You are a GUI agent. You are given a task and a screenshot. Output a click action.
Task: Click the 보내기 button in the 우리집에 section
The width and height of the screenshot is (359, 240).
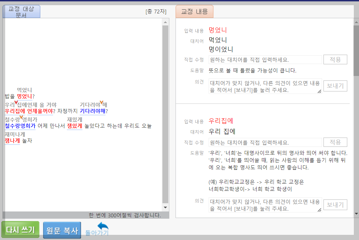pyautogui.click(x=335, y=205)
